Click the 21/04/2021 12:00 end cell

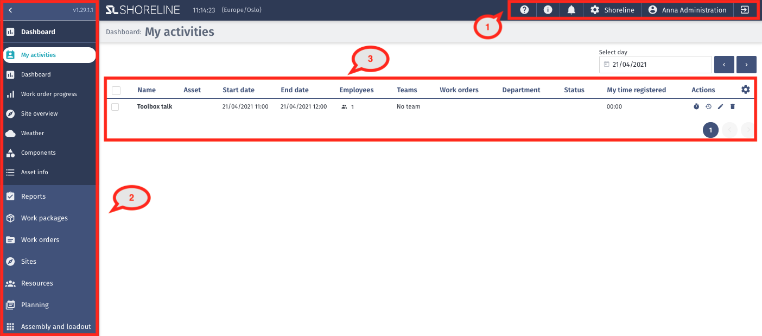click(303, 107)
